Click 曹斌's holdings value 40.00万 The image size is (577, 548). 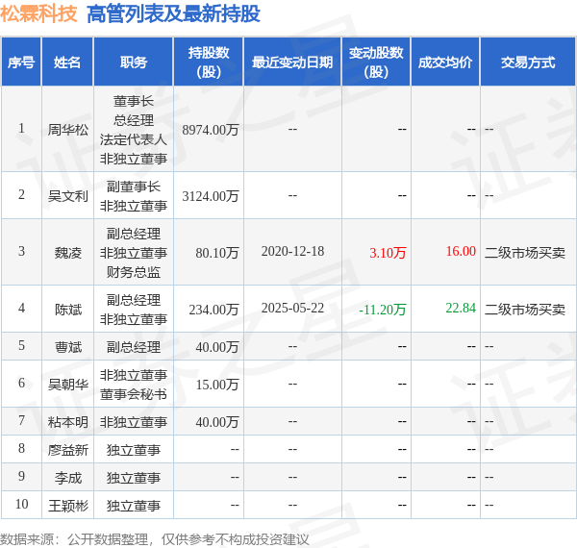click(x=217, y=347)
